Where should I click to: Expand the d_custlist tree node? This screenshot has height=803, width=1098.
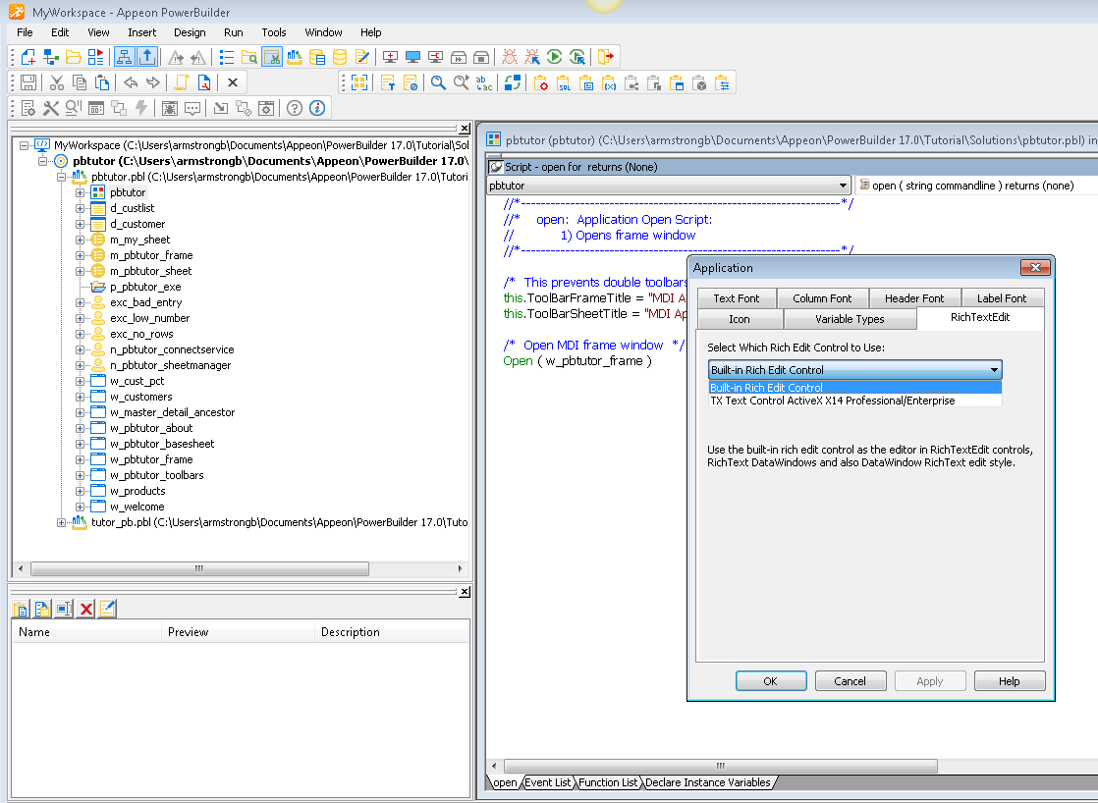80,209
